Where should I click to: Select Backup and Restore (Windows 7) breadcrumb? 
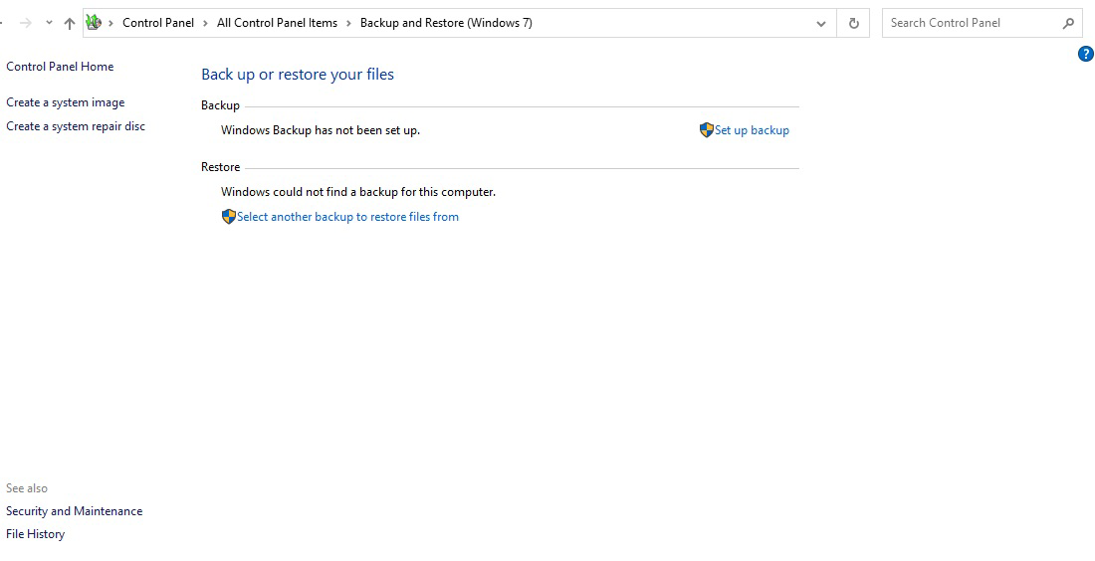point(446,23)
